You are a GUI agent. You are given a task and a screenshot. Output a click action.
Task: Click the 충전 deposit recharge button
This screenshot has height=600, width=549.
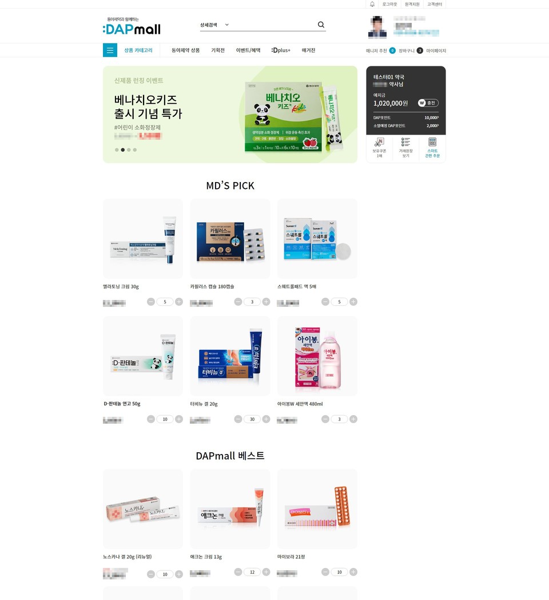coord(428,103)
